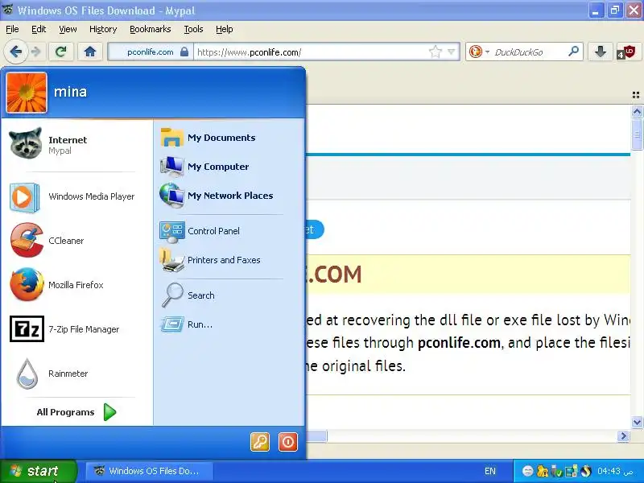Click the pconlife.com identity label
644x483 pixels.
coord(150,52)
